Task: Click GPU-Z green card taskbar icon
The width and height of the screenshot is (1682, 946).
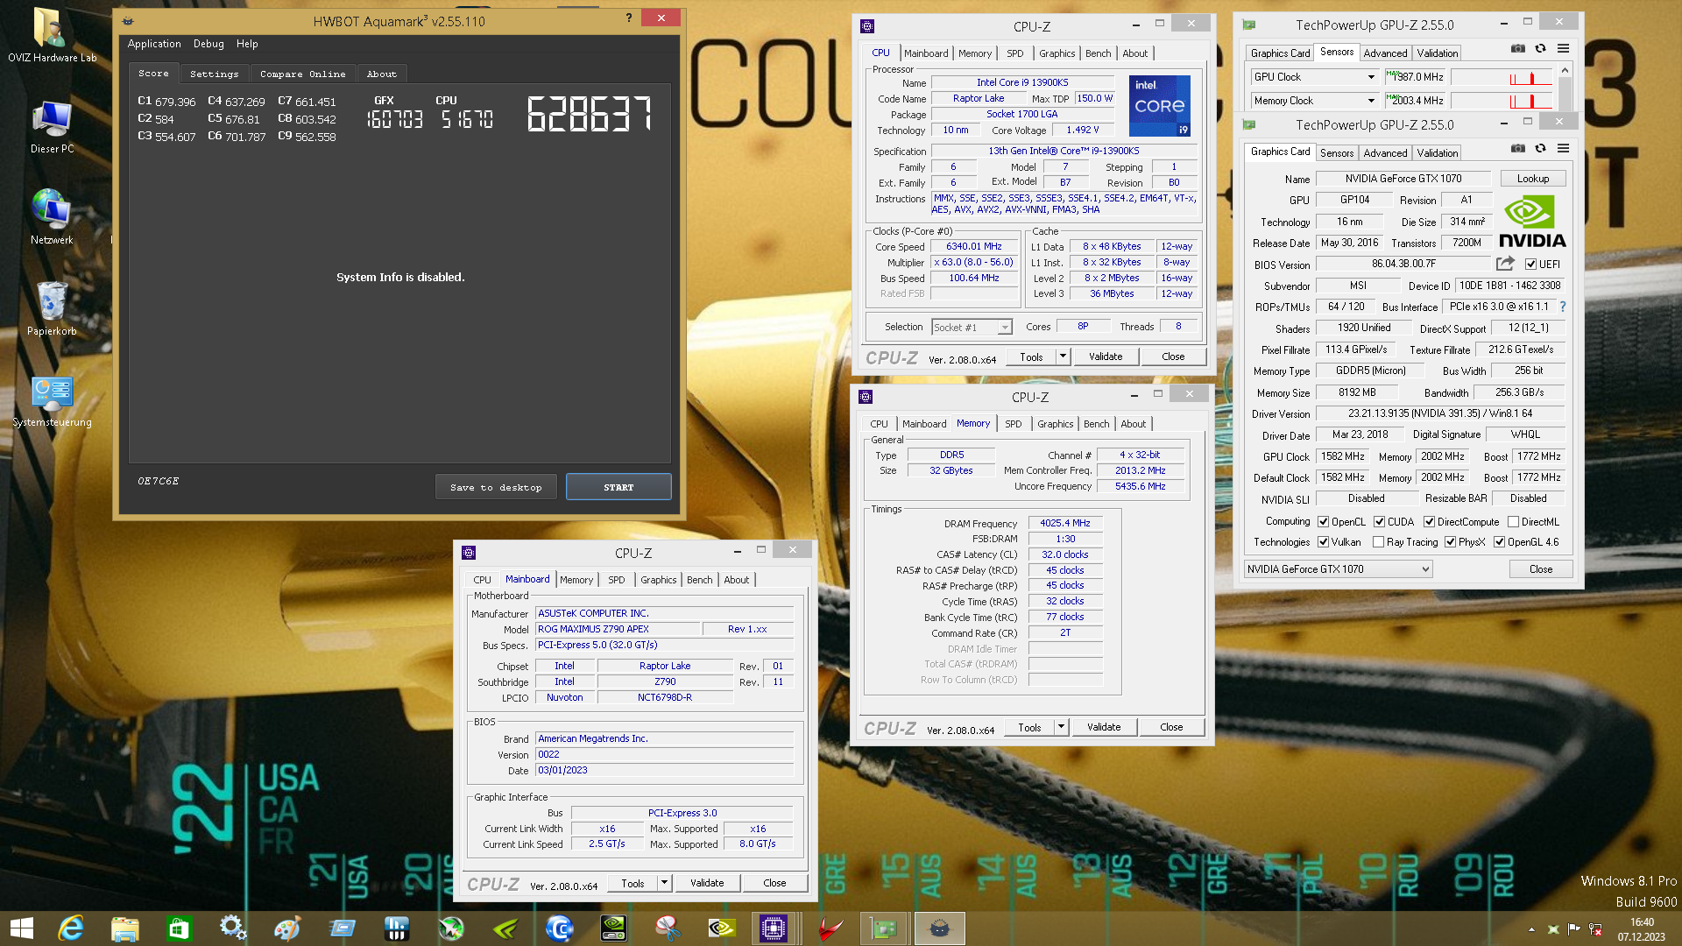Action: click(883, 928)
